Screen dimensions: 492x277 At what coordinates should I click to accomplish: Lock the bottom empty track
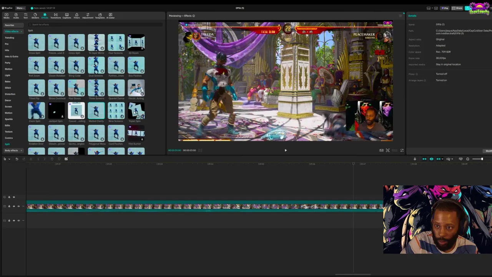[x=9, y=220]
